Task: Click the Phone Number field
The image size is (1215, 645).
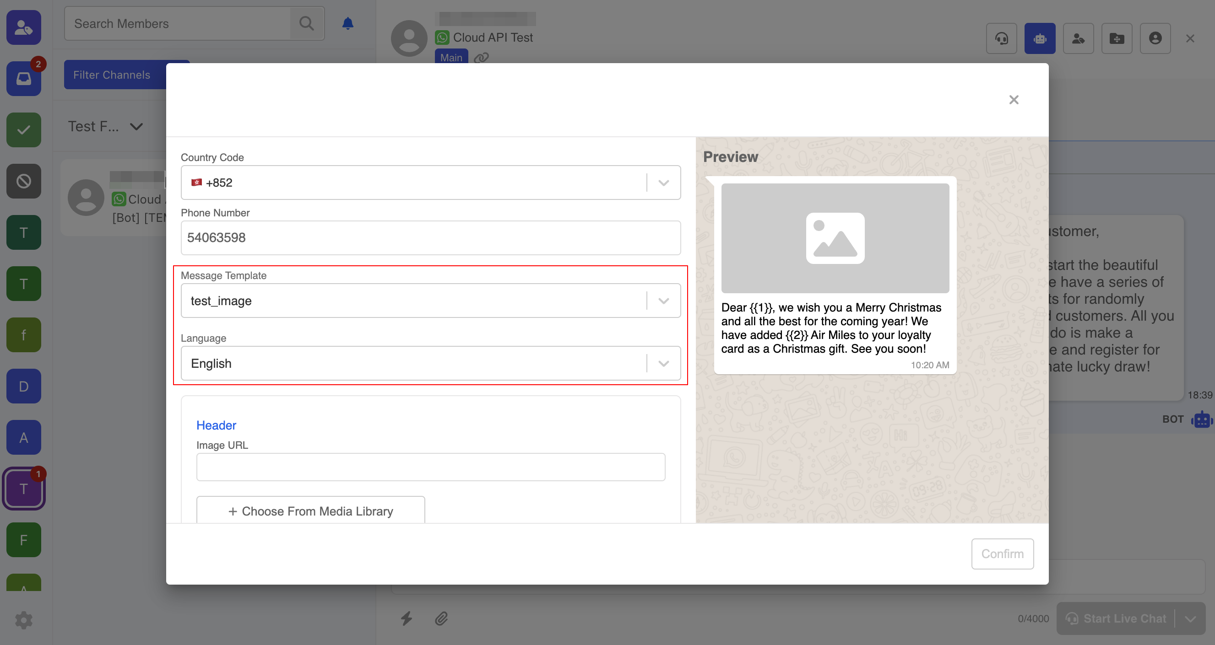Action: tap(430, 237)
